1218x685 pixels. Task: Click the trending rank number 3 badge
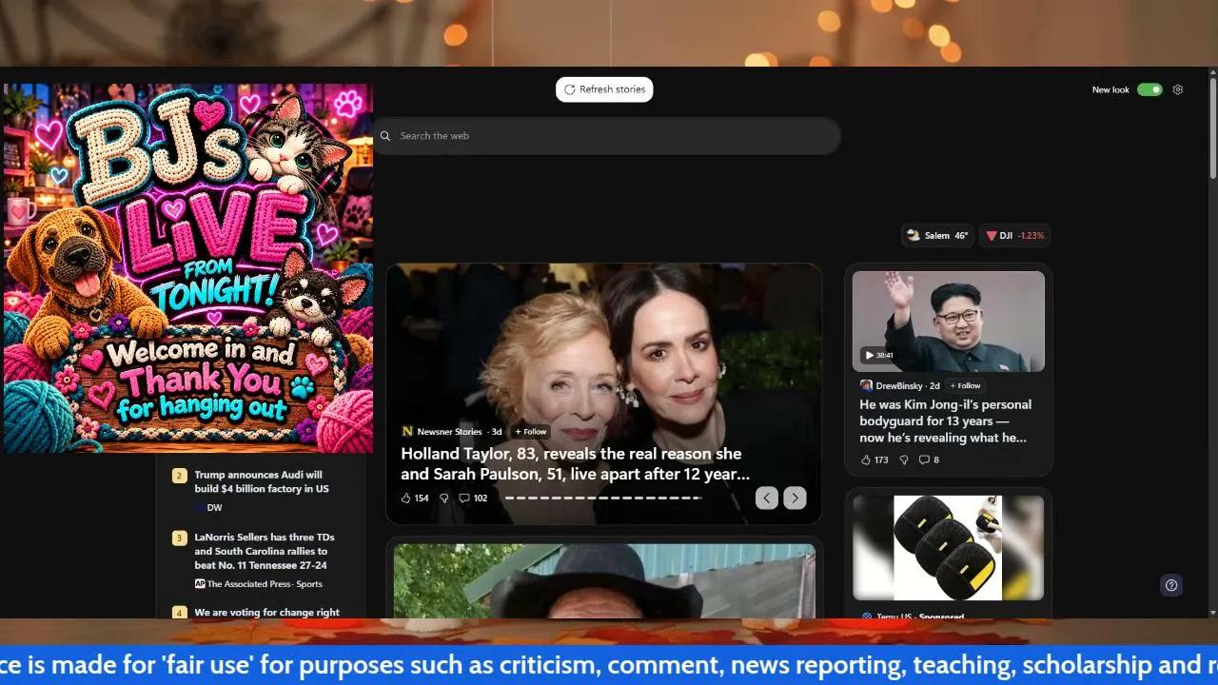point(179,538)
